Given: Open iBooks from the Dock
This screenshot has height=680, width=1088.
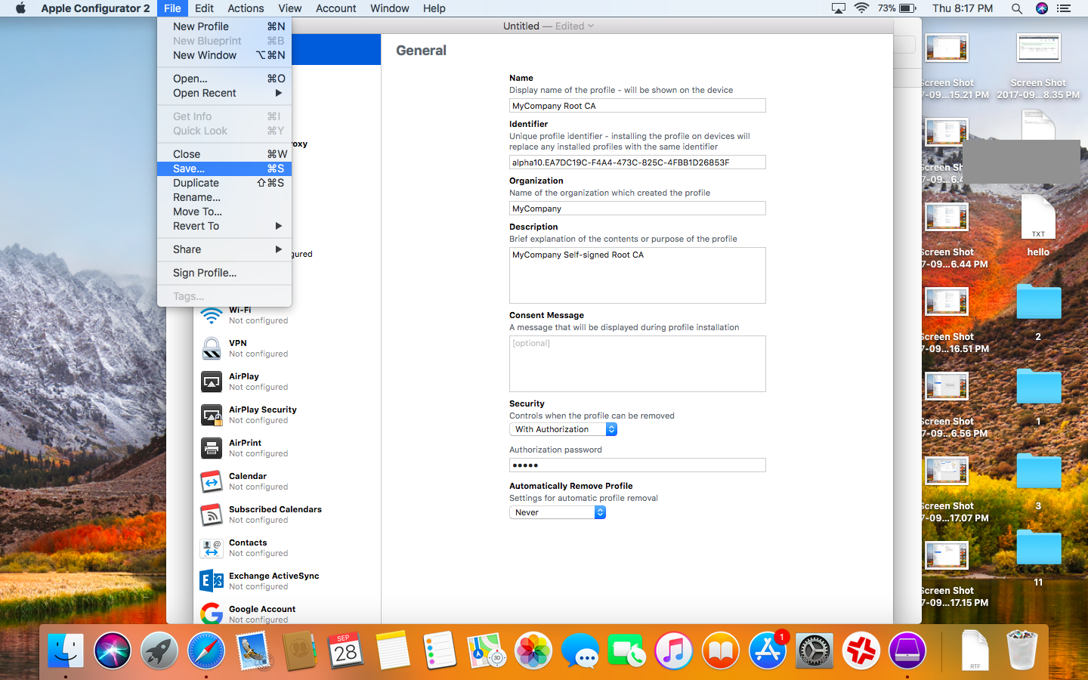Looking at the screenshot, I should coord(721,651).
